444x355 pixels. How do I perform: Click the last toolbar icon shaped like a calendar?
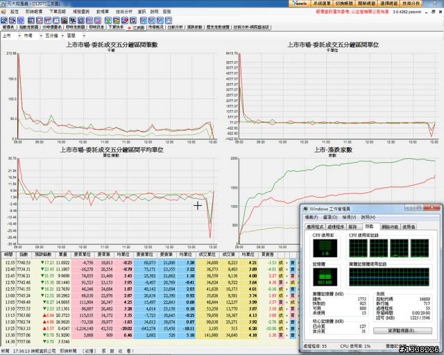tap(169, 20)
